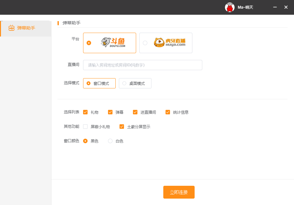Set window color to 黑色
Image resolution: width=294 pixels, height=205 pixels.
click(85, 141)
